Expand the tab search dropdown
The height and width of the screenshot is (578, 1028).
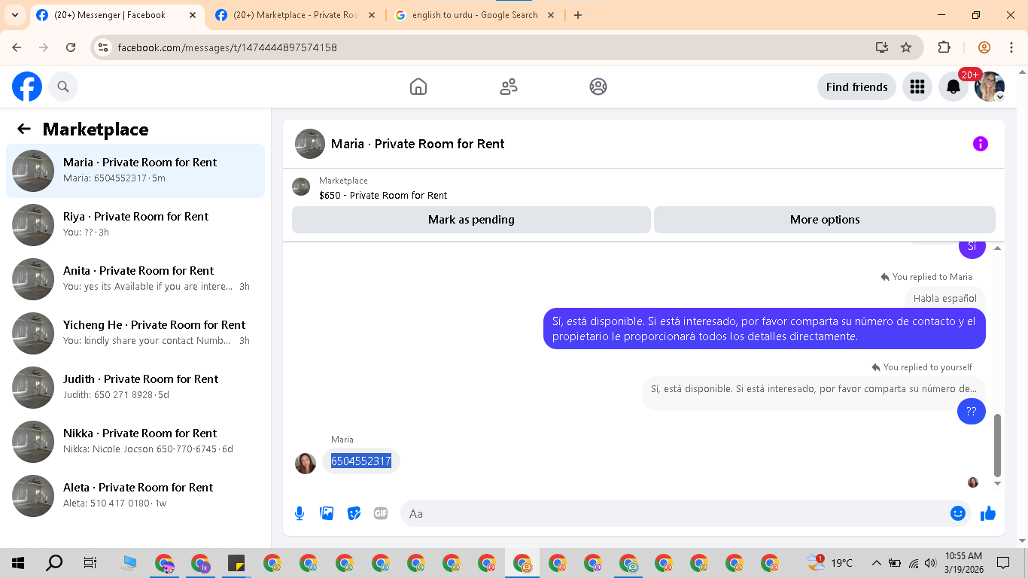pyautogui.click(x=14, y=15)
